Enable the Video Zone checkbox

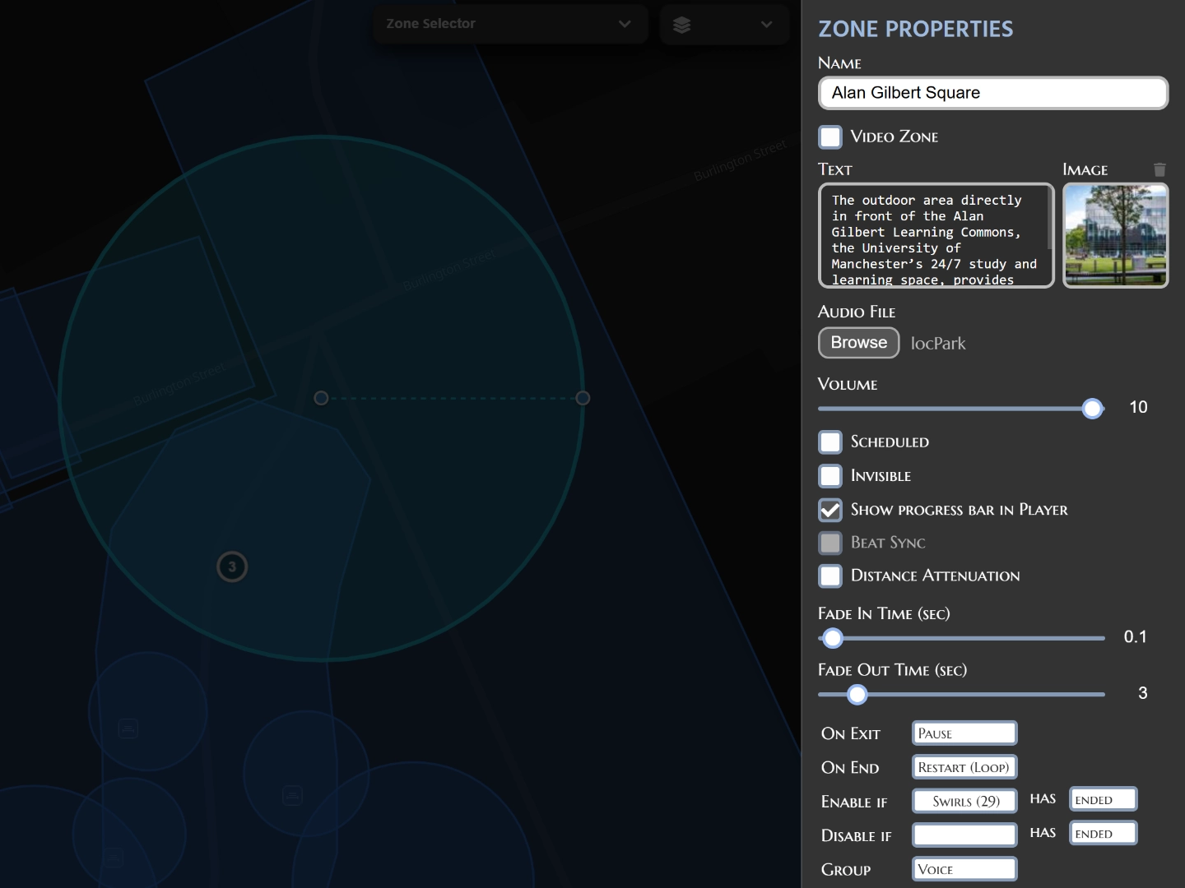830,136
